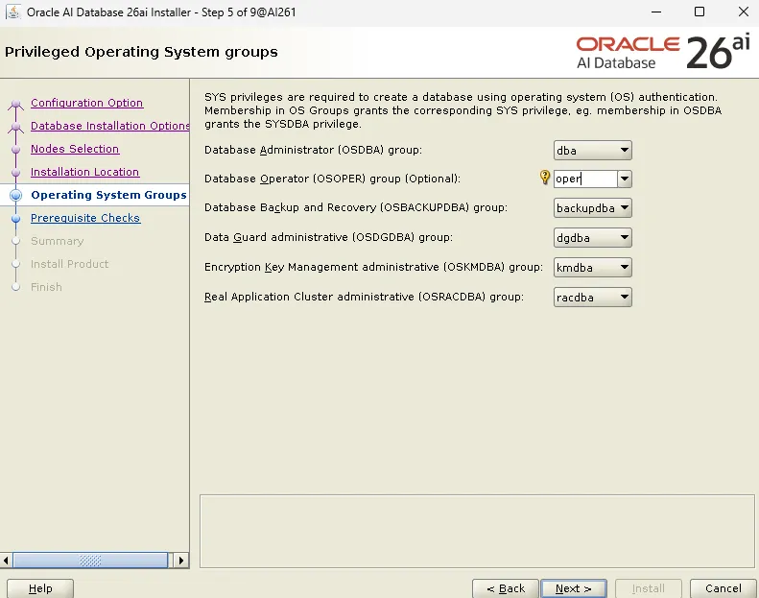This screenshot has height=598, width=759.
Task: Minimize the installer window
Action: pyautogui.click(x=656, y=12)
